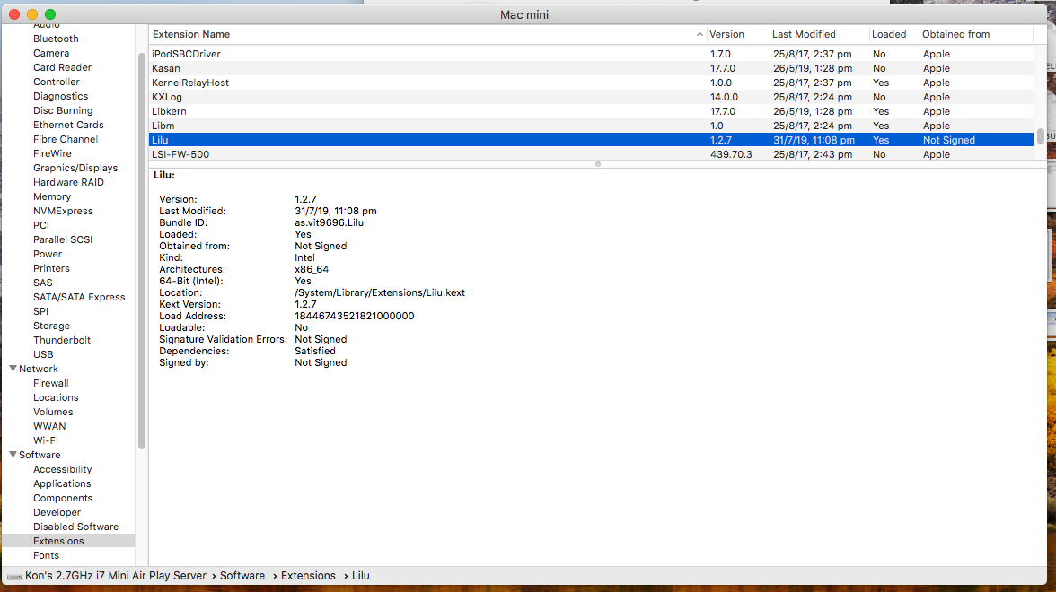Select SAS in the sidebar
The image size is (1056, 592).
coord(43,283)
